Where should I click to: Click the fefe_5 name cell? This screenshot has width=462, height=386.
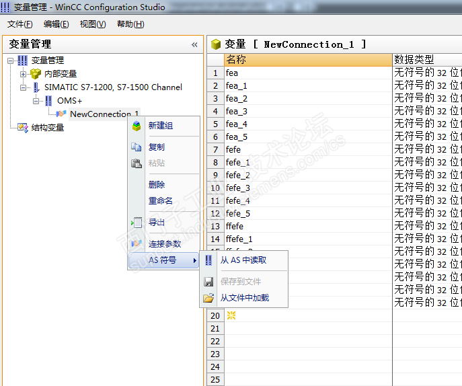click(x=308, y=214)
